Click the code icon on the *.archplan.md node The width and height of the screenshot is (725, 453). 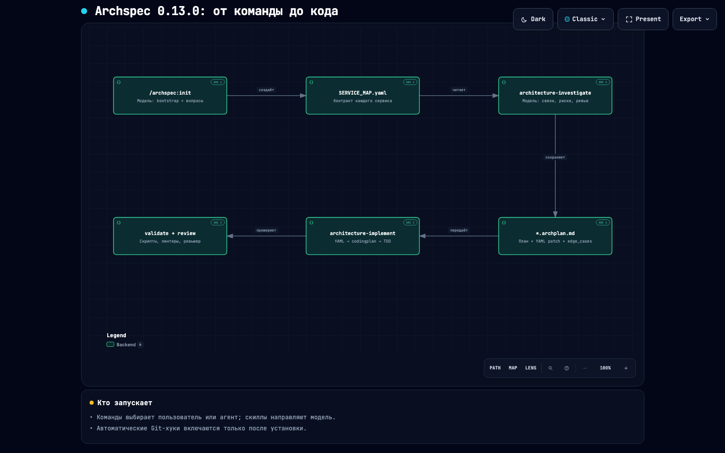(504, 222)
